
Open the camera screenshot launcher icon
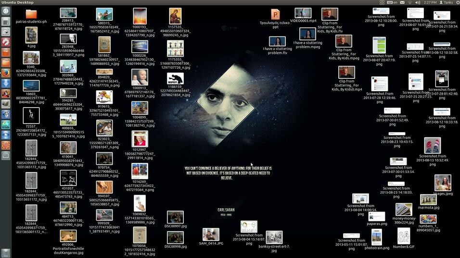[x=6, y=32]
